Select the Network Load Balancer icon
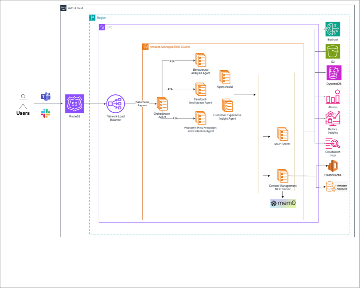The width and height of the screenshot is (360, 288). click(x=116, y=104)
